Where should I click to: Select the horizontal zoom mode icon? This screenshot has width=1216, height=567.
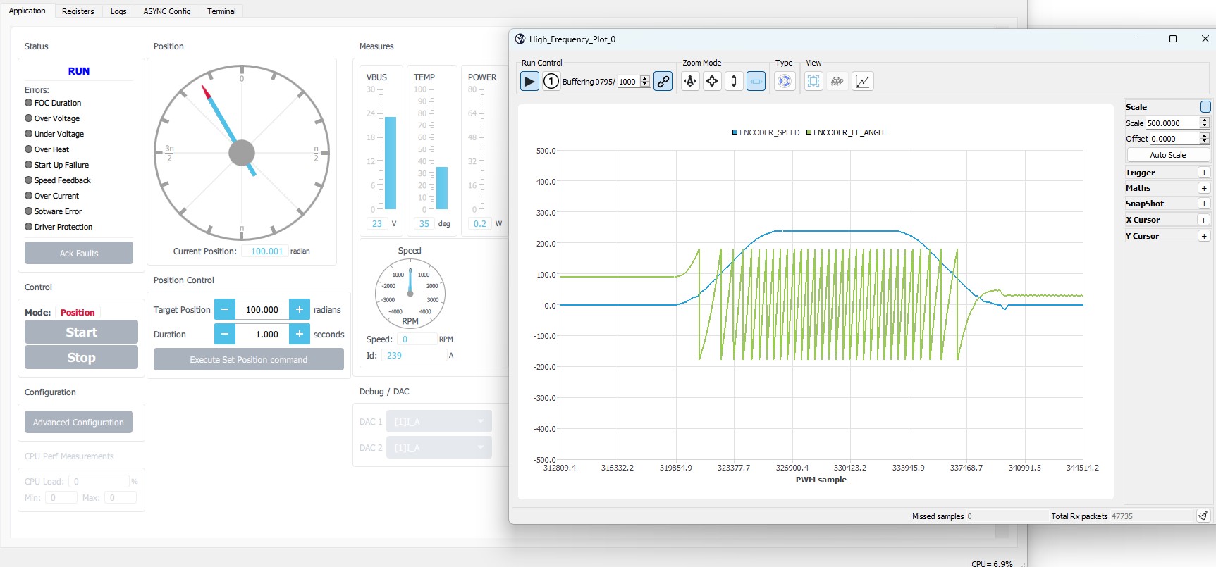756,82
